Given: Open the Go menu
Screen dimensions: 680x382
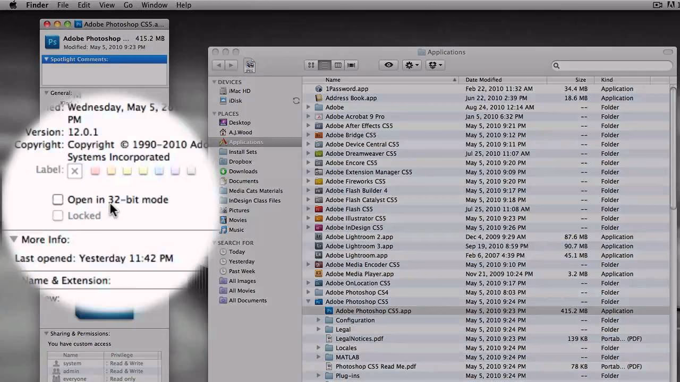Looking at the screenshot, I should (128, 5).
